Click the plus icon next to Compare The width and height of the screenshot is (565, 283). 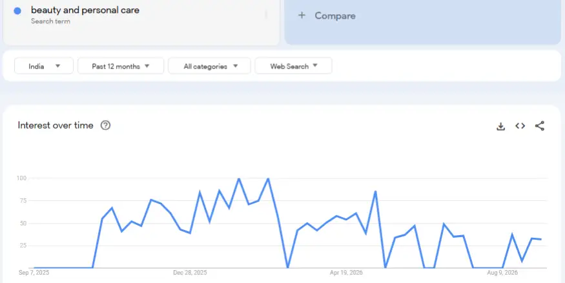pyautogui.click(x=302, y=15)
